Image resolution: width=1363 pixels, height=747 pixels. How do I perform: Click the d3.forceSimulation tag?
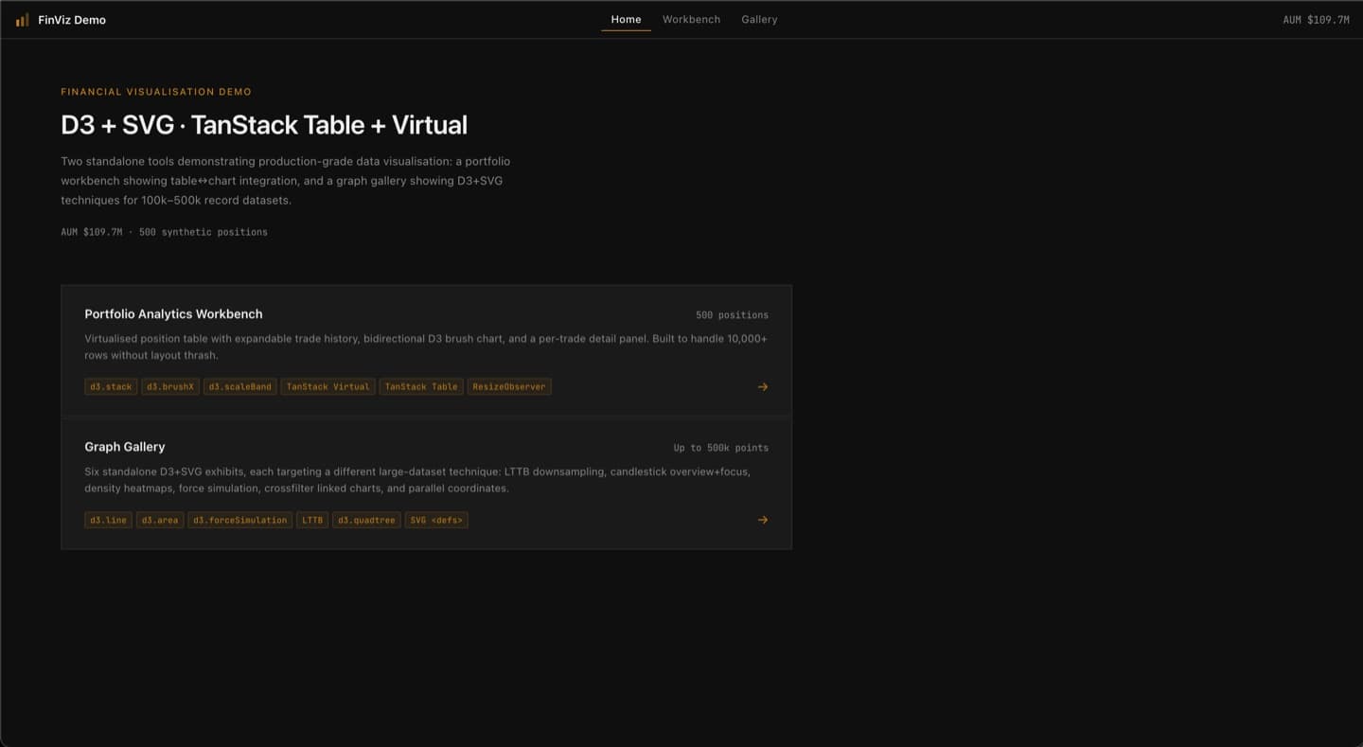tap(239, 520)
